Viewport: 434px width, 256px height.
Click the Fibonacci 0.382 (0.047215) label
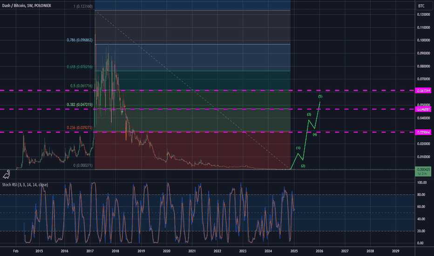80,105
